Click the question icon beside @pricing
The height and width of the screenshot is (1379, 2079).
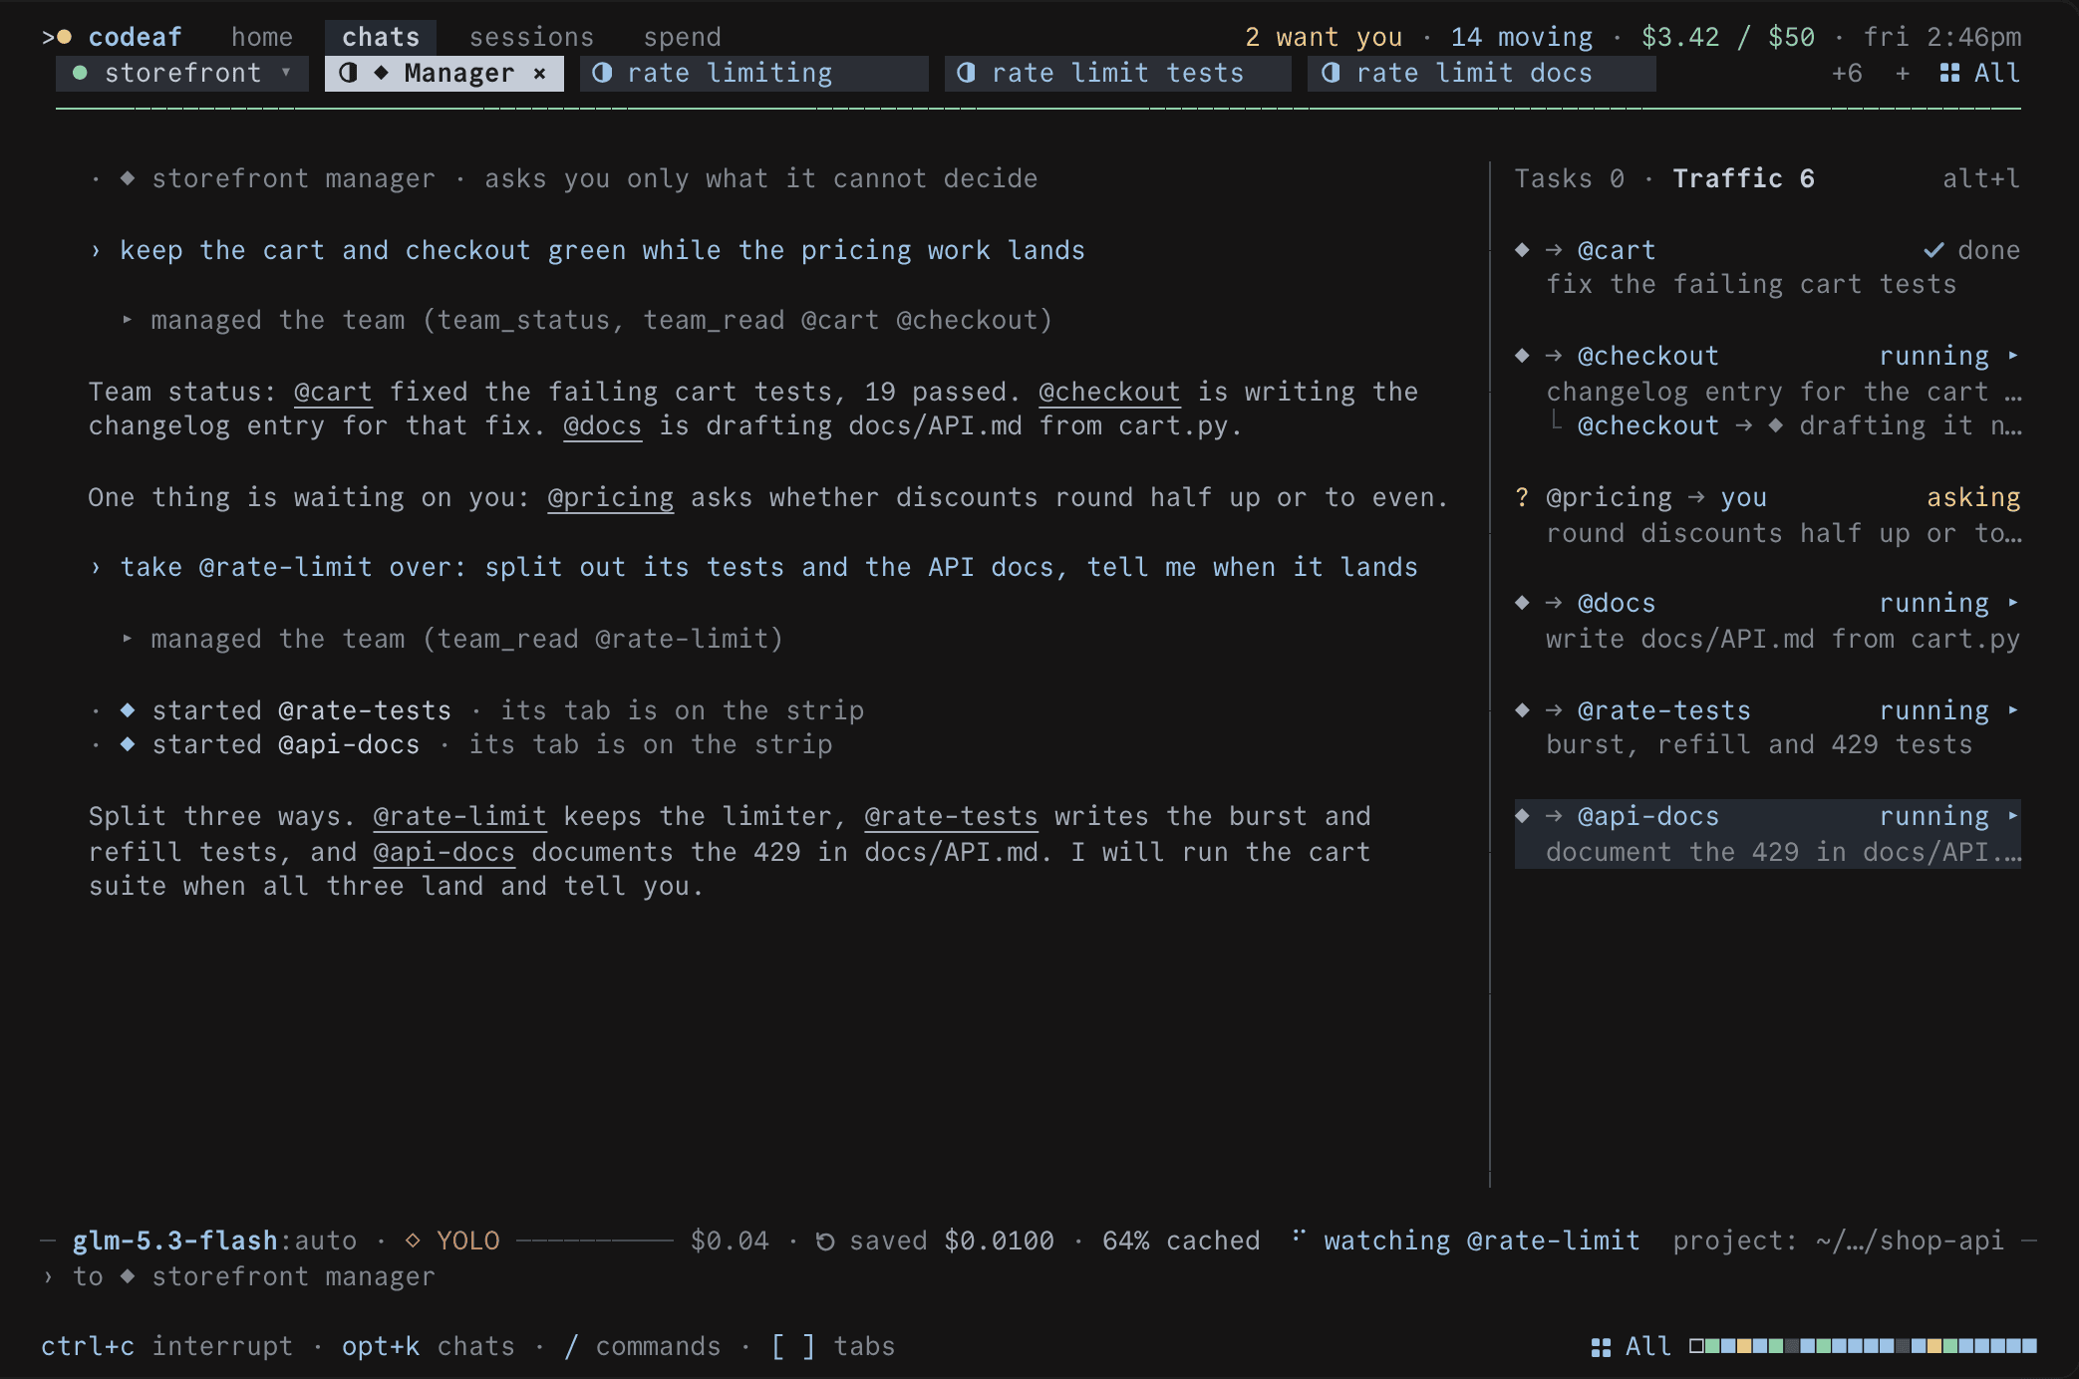[x=1521, y=497]
